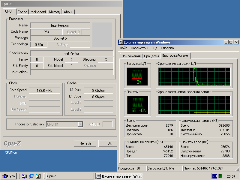Click OK to close Cpu-Z
This screenshot has height=180, width=240.
109,143
